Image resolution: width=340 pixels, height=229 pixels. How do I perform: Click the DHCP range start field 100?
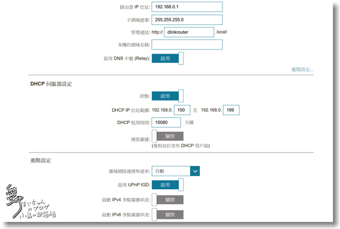pyautogui.click(x=182, y=110)
